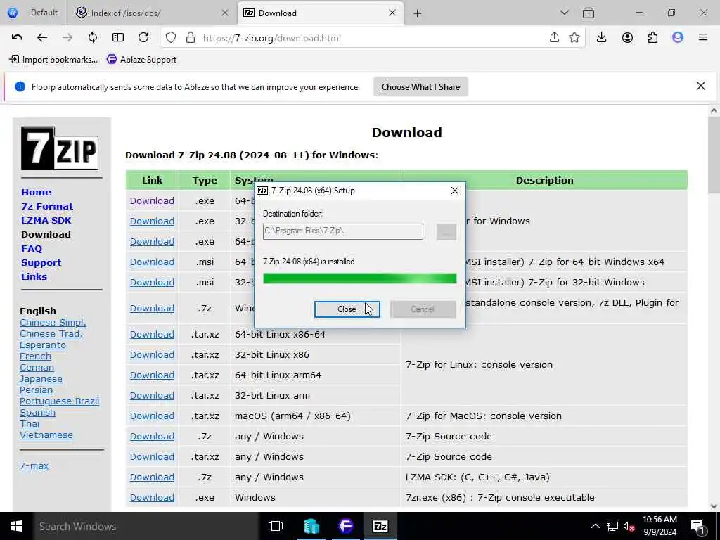This screenshot has width=720, height=540.
Task: Click the installation progress bar
Action: click(x=359, y=278)
